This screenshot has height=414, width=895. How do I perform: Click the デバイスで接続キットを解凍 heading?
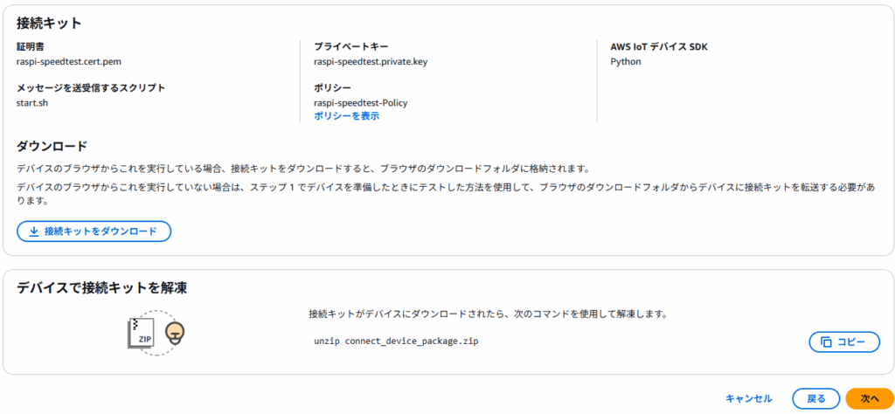(x=102, y=288)
